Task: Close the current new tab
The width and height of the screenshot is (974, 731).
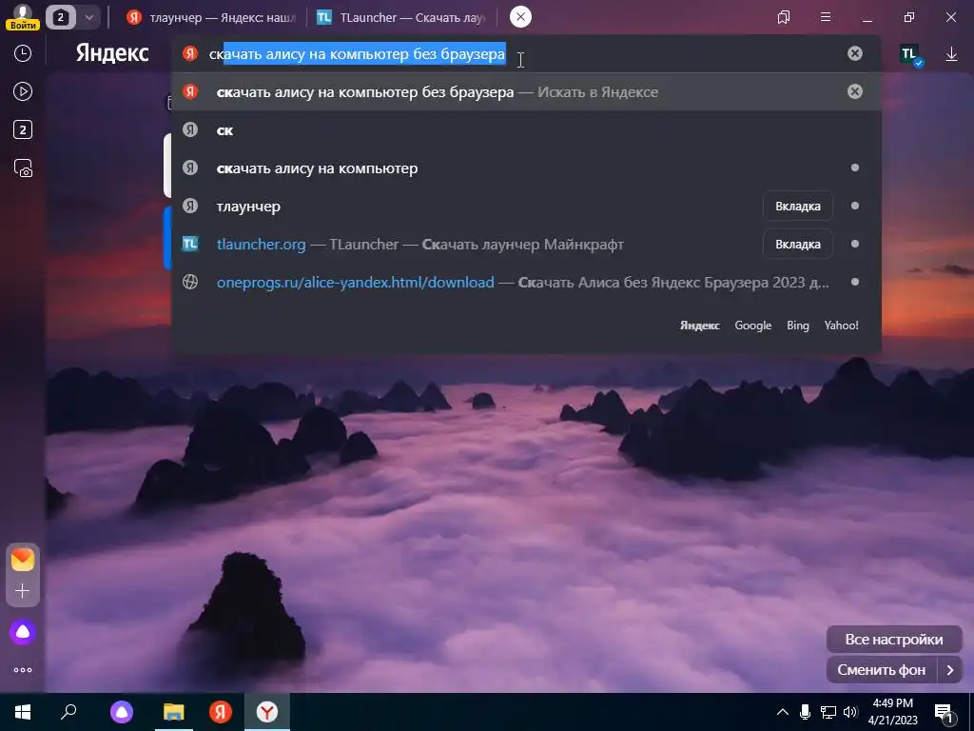Action: tap(520, 17)
